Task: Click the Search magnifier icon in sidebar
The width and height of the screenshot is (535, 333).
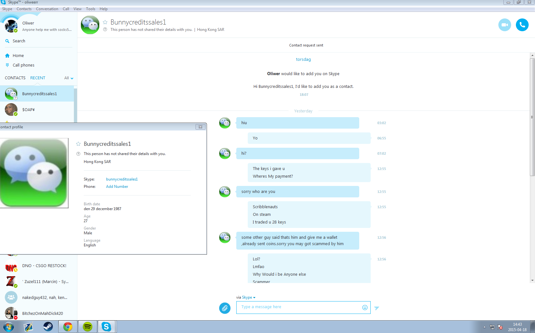Action: 7,41
